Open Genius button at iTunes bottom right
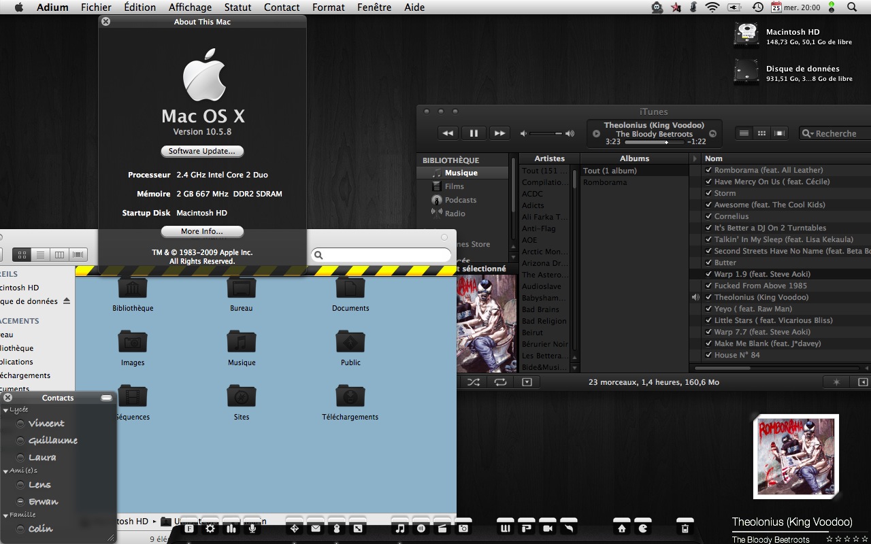This screenshot has width=871, height=544. click(x=836, y=382)
